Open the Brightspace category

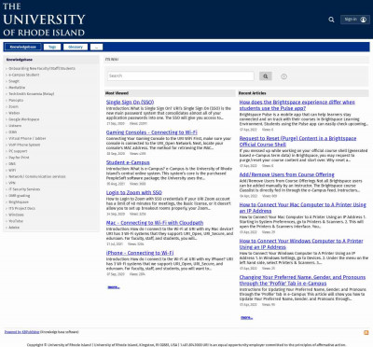tap(19, 202)
